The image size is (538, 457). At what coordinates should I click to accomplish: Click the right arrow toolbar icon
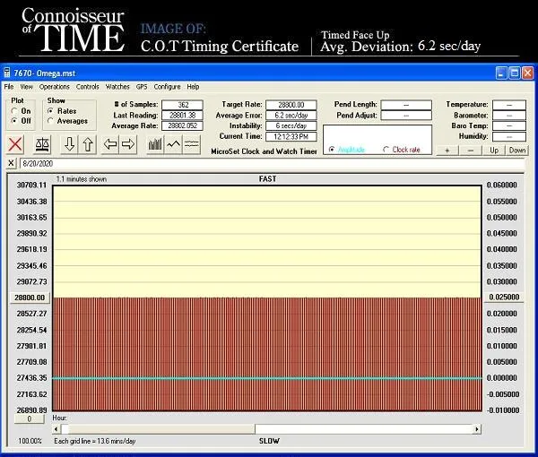(128, 144)
